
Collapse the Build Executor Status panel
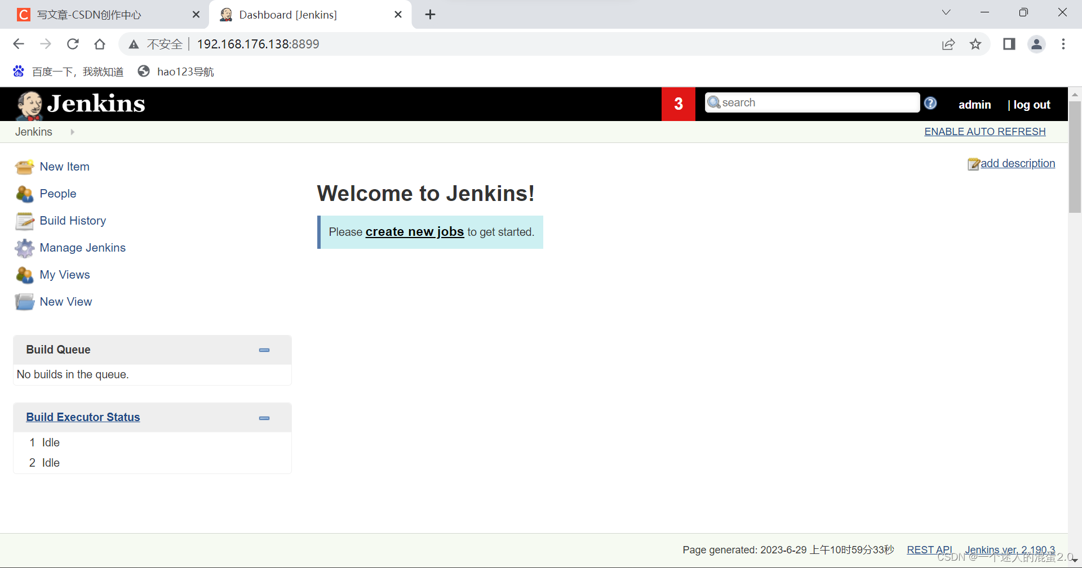(264, 418)
